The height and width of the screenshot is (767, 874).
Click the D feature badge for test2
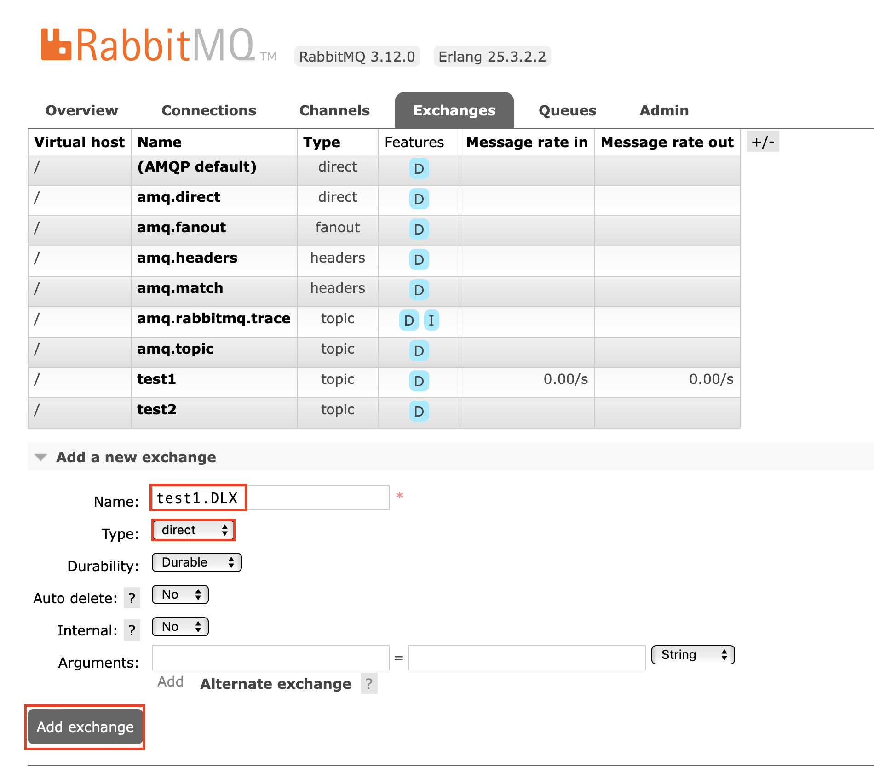click(x=419, y=412)
